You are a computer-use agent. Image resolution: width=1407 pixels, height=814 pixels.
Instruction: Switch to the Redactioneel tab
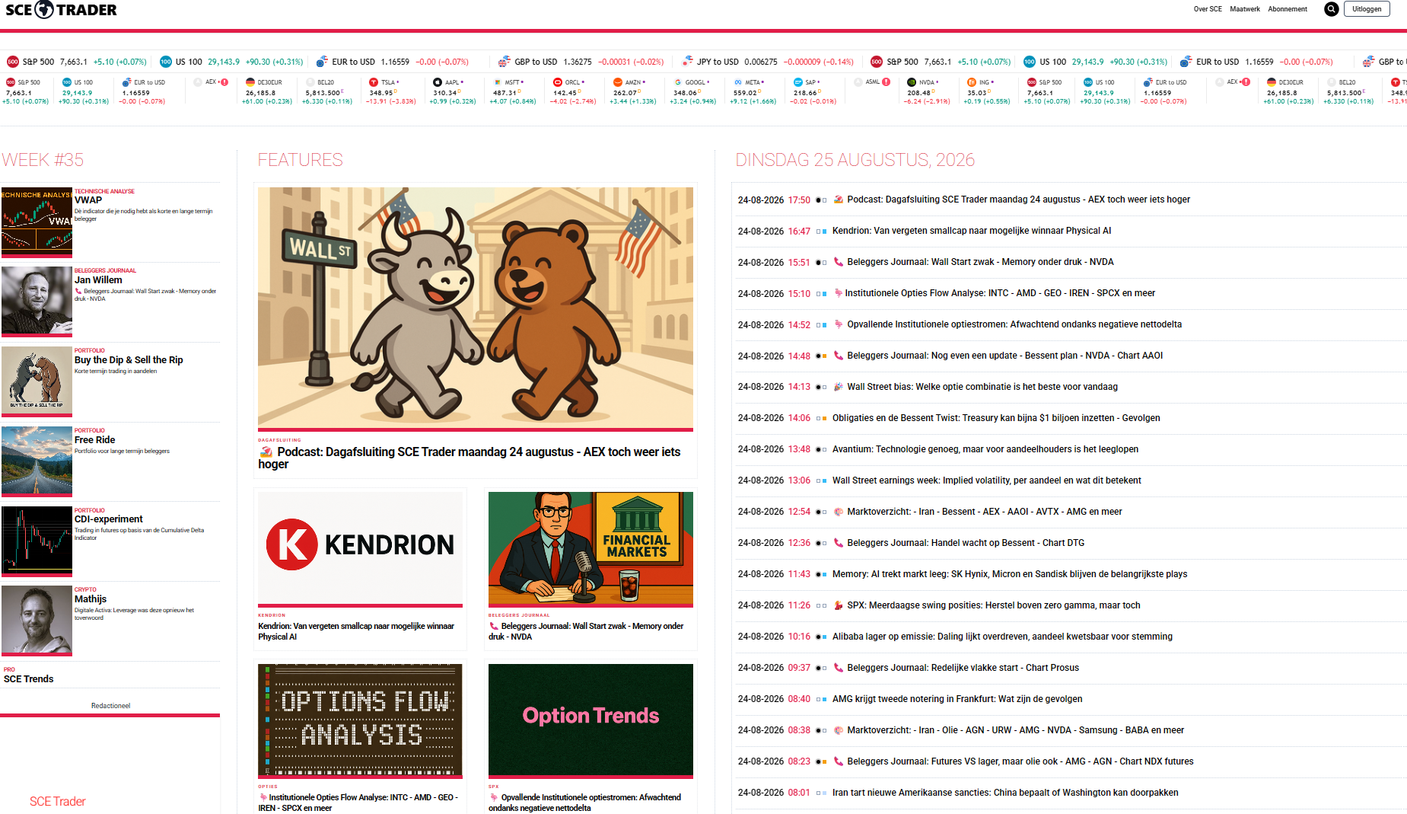coord(110,706)
